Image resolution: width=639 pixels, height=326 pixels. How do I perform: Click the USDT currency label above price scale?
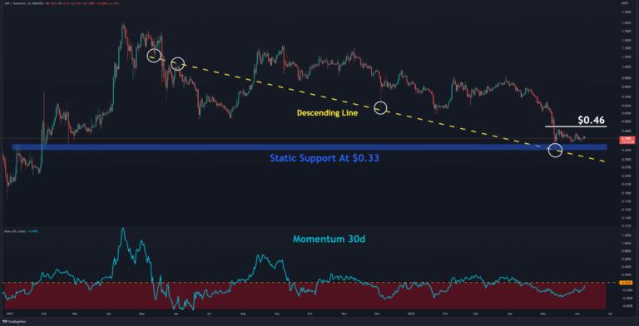(624, 3)
